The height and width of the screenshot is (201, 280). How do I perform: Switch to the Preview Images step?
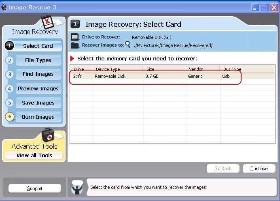(38, 89)
